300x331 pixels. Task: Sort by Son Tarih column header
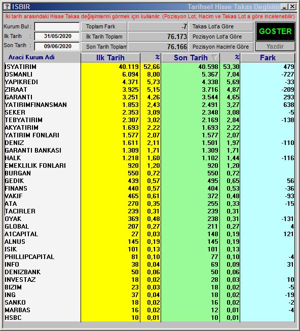[191, 58]
